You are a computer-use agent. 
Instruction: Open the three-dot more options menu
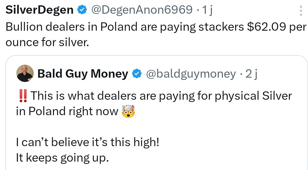click(301, 11)
